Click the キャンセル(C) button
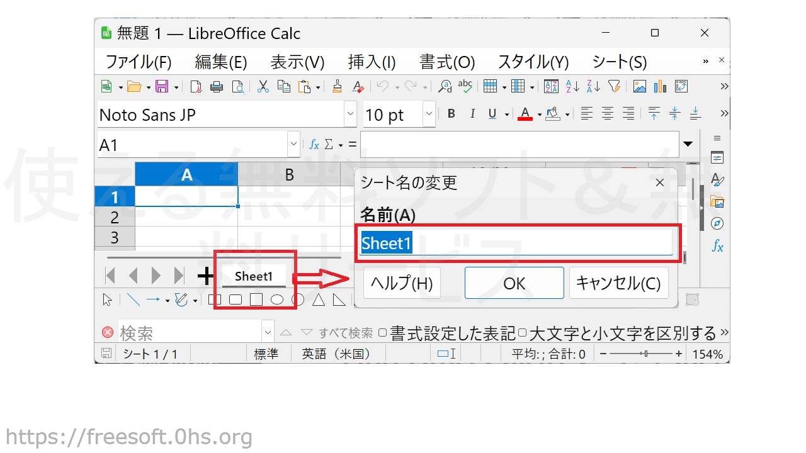This screenshot has width=806, height=453. point(618,283)
